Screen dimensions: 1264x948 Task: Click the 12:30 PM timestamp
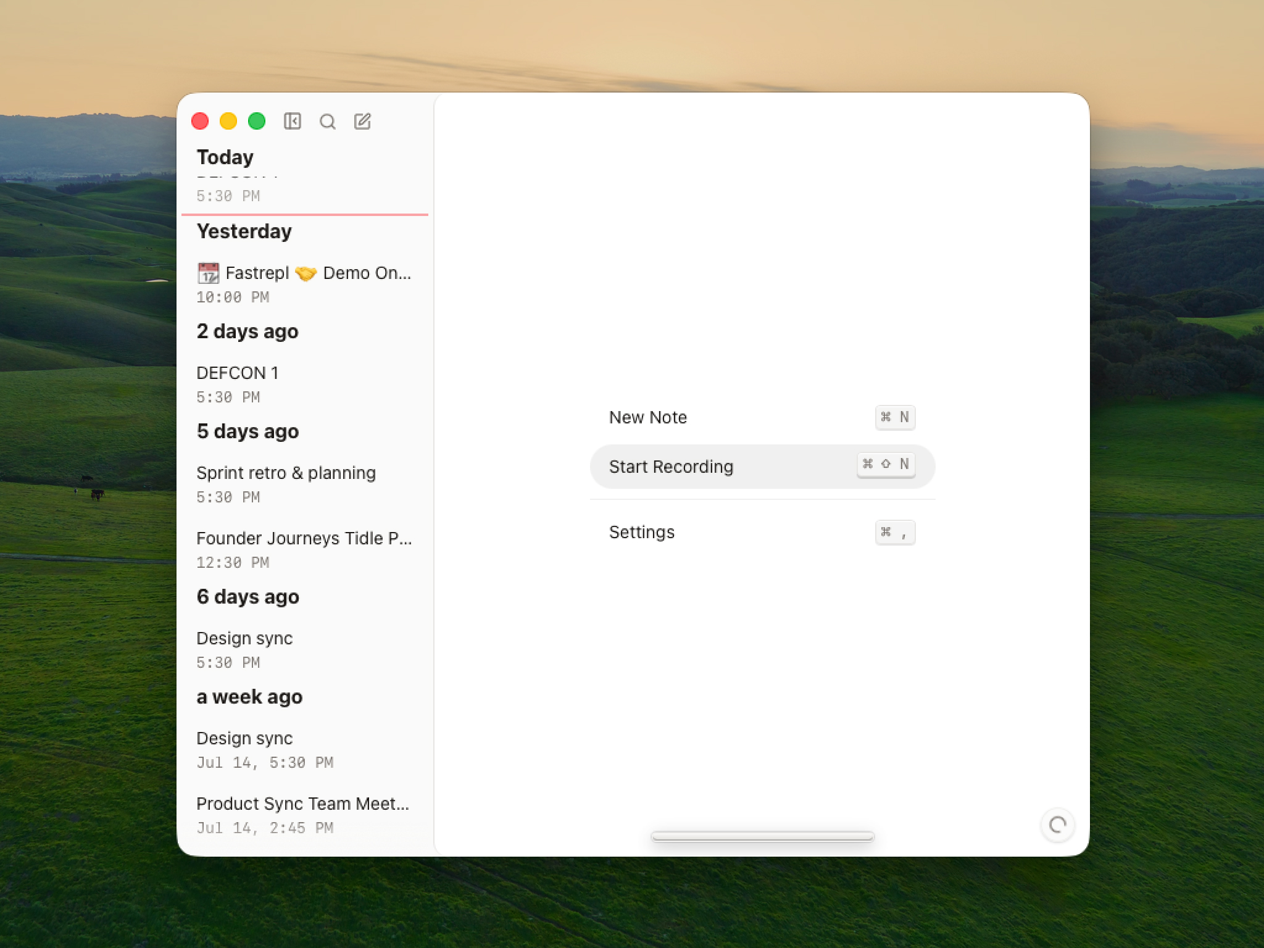tap(233, 562)
